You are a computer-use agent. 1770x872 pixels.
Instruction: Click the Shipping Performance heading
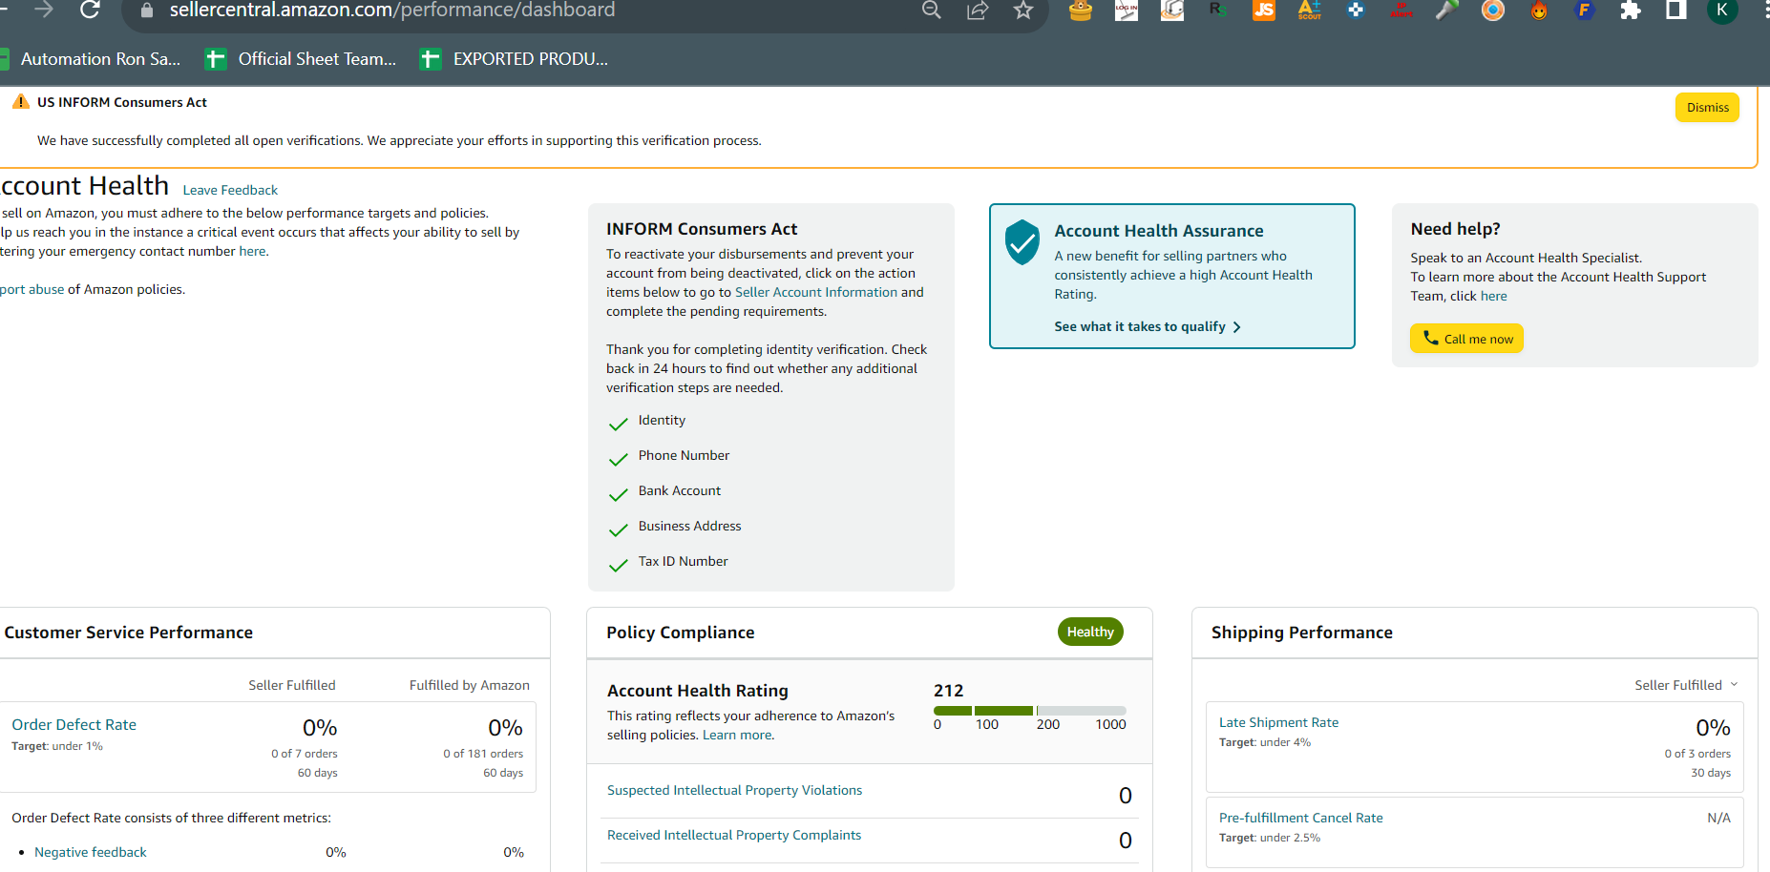[1302, 633]
